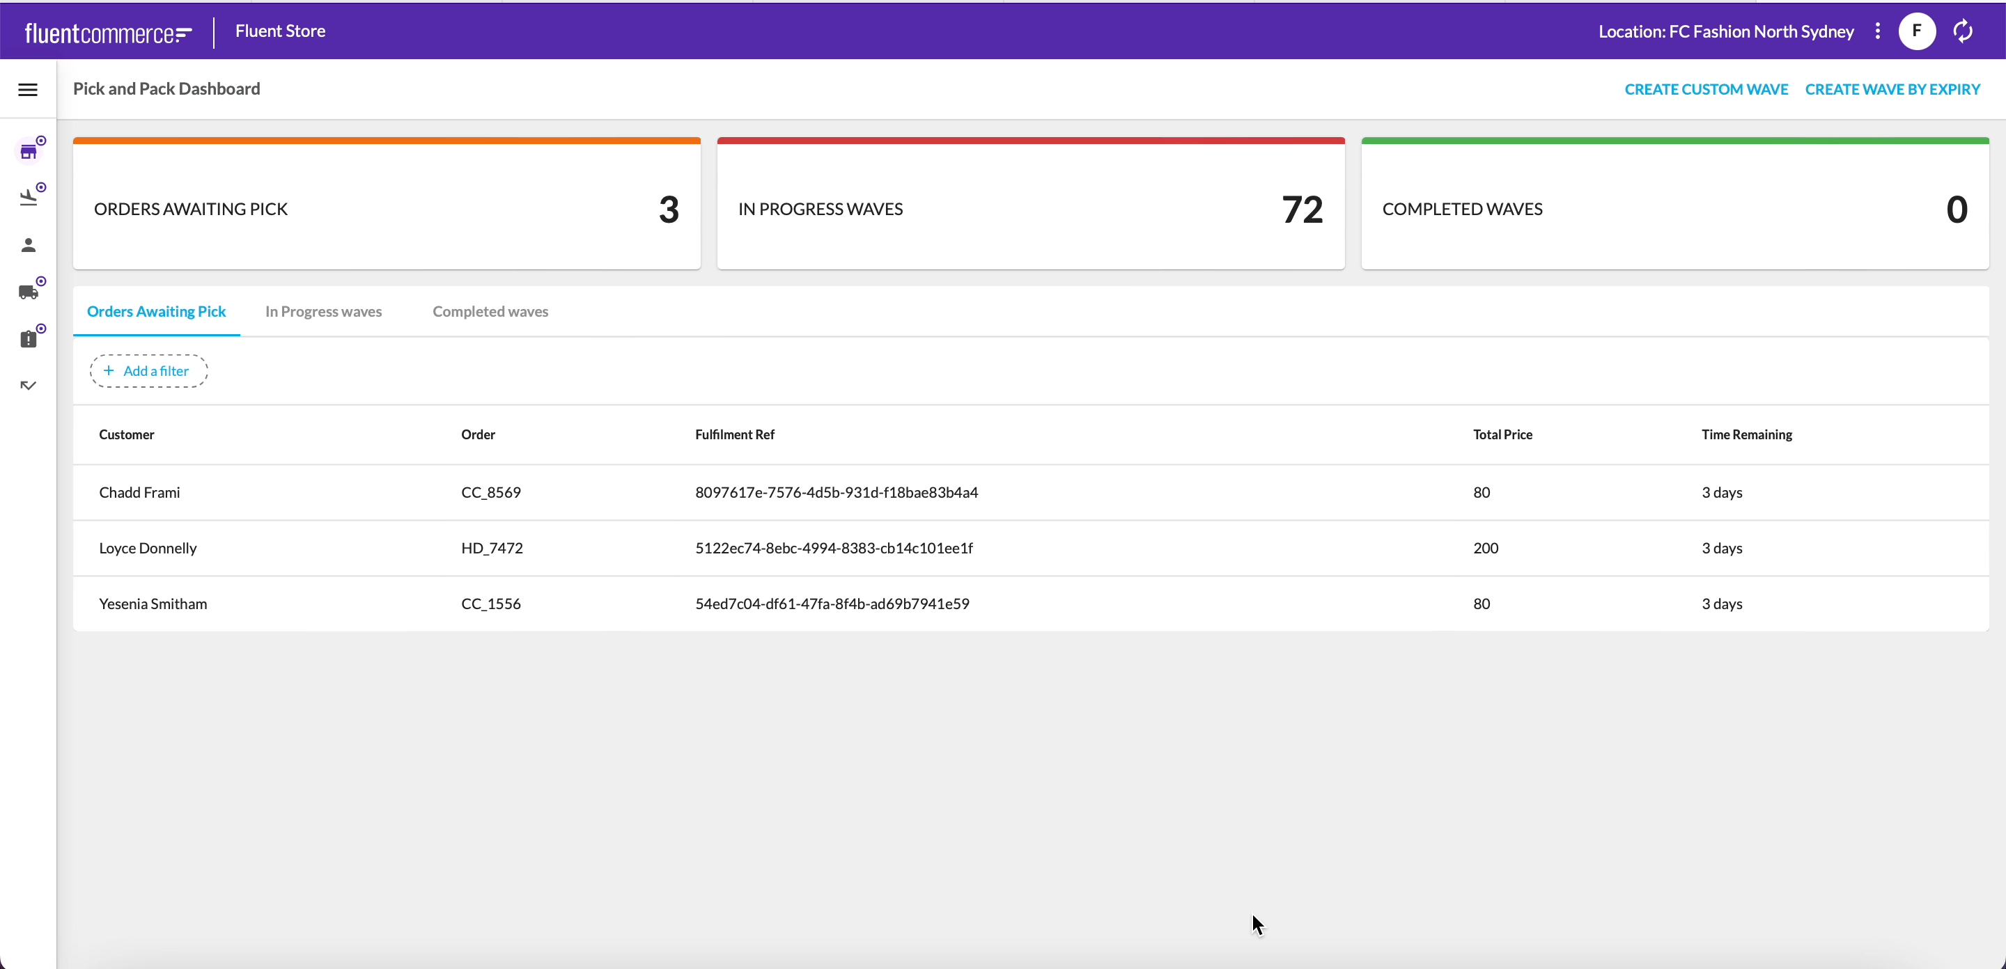The image size is (2006, 969).
Task: Click Create Custom Wave
Action: [x=1705, y=90]
